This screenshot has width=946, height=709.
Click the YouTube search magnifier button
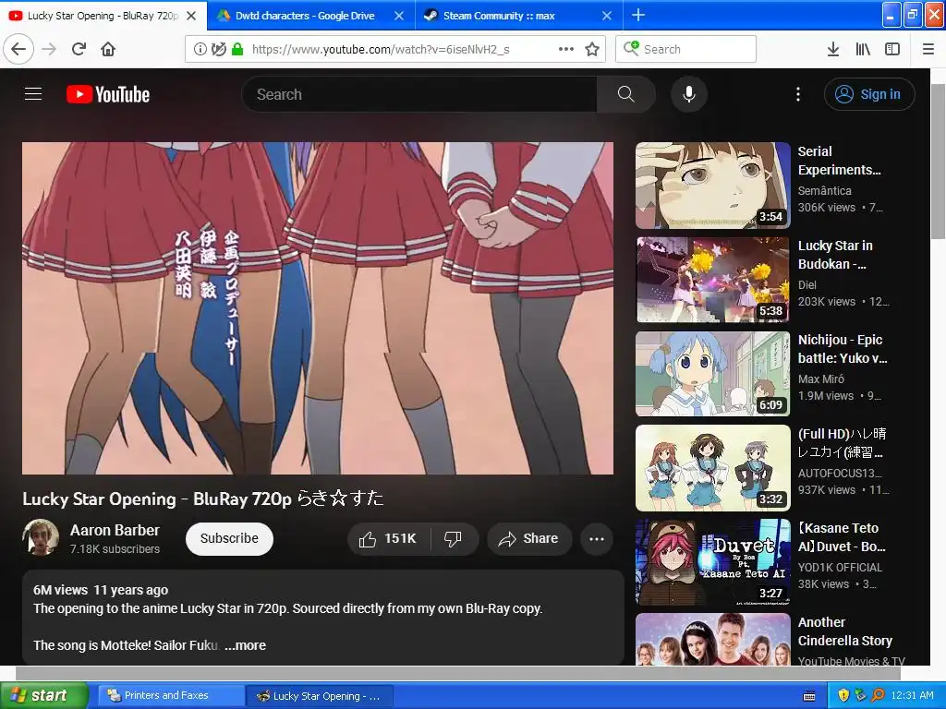point(625,94)
